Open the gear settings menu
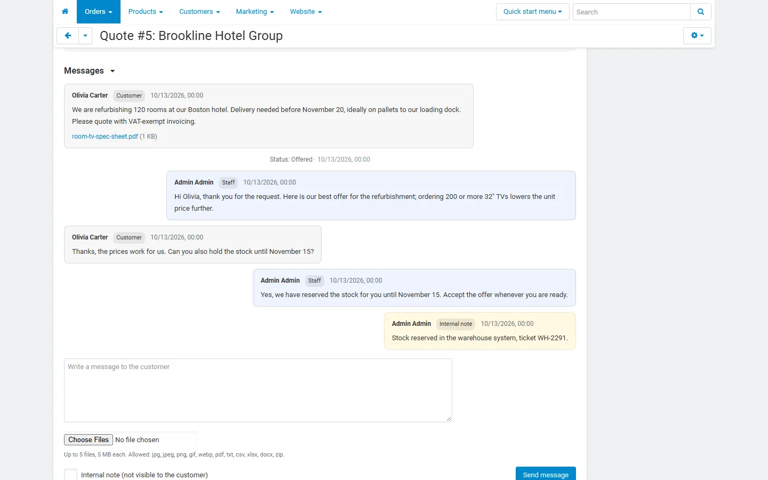Screen dimensions: 768x480 click(x=697, y=36)
